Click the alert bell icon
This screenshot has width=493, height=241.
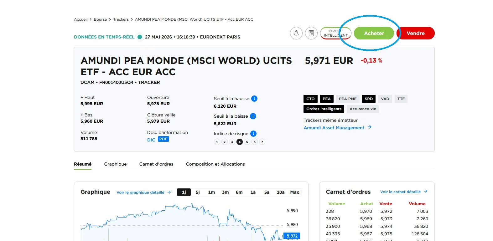coord(296,33)
